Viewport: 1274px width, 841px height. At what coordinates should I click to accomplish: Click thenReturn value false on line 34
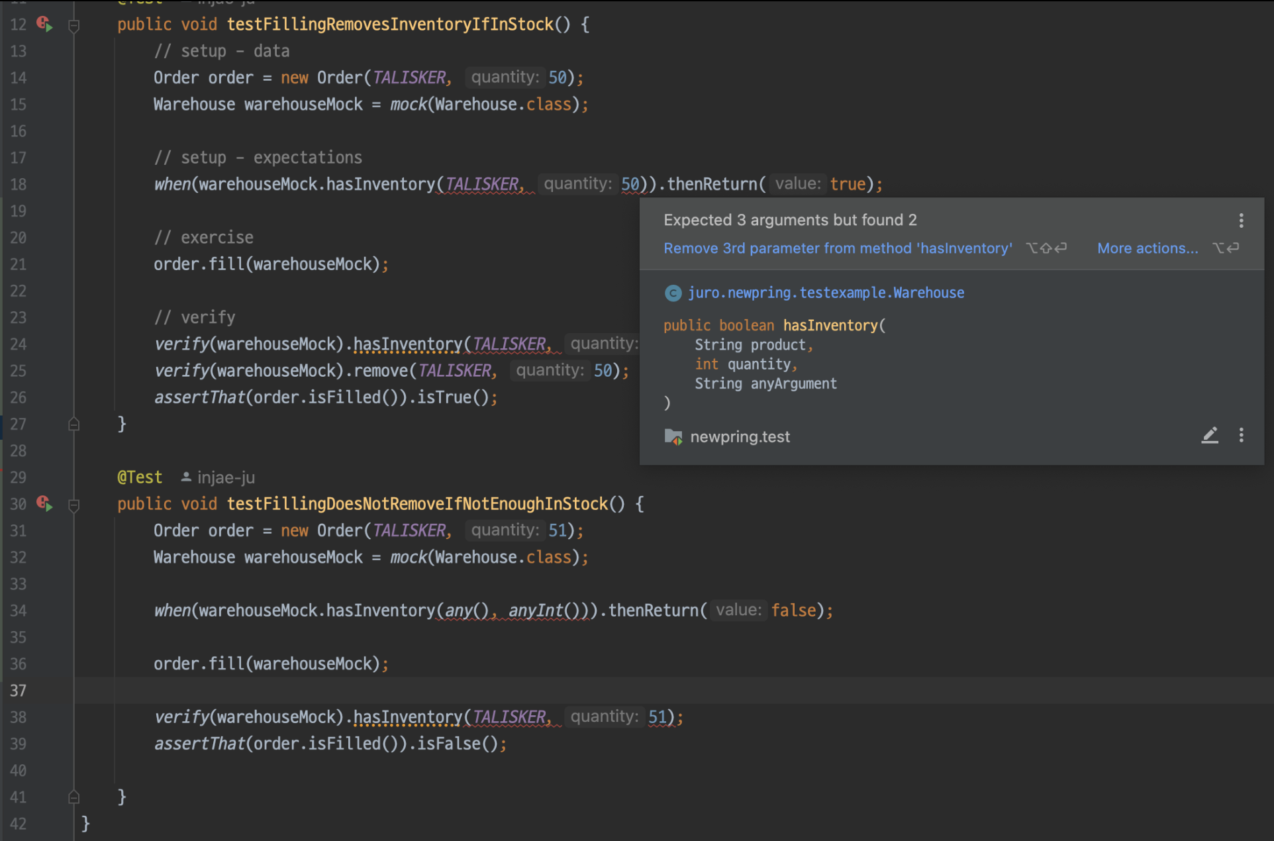[793, 611]
